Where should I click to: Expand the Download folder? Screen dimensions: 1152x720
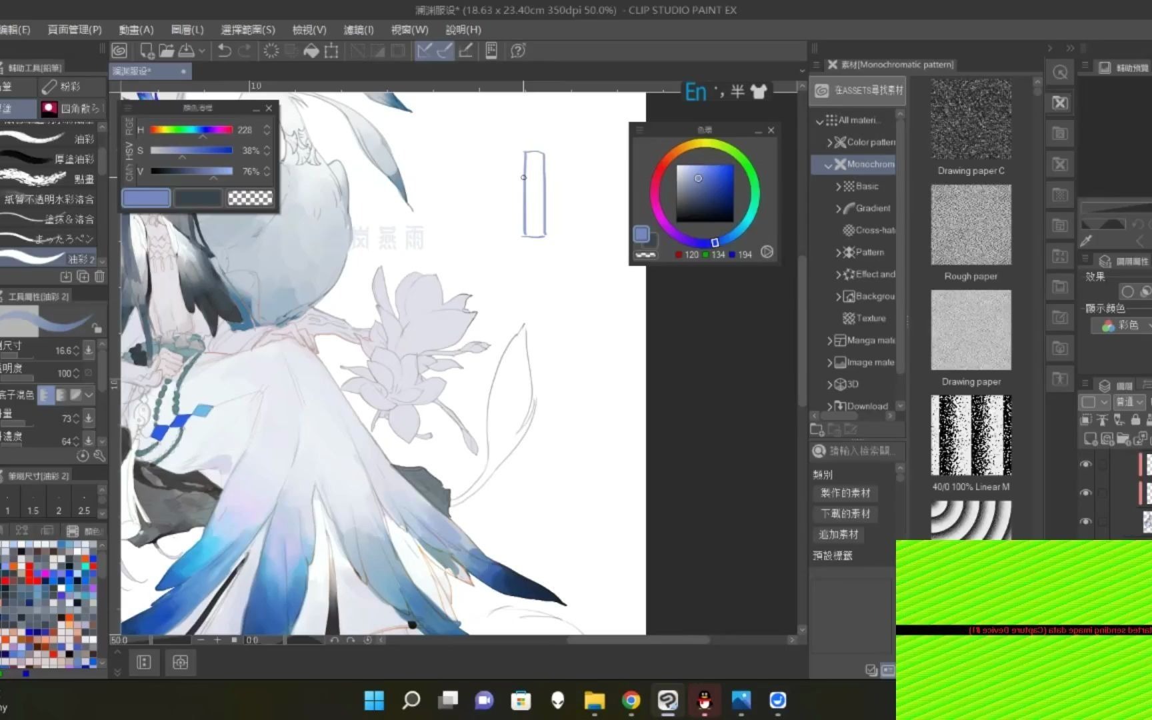830,406
